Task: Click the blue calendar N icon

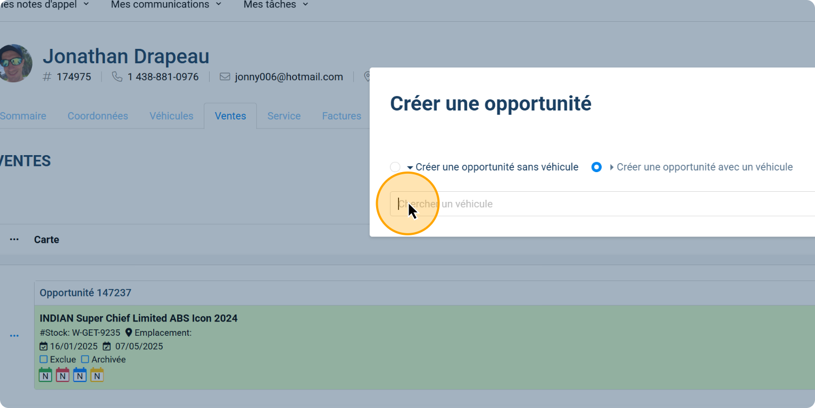Action: tap(80, 375)
